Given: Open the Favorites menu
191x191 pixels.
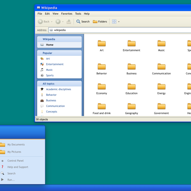Looking at the screenshot, I should 67,14.
